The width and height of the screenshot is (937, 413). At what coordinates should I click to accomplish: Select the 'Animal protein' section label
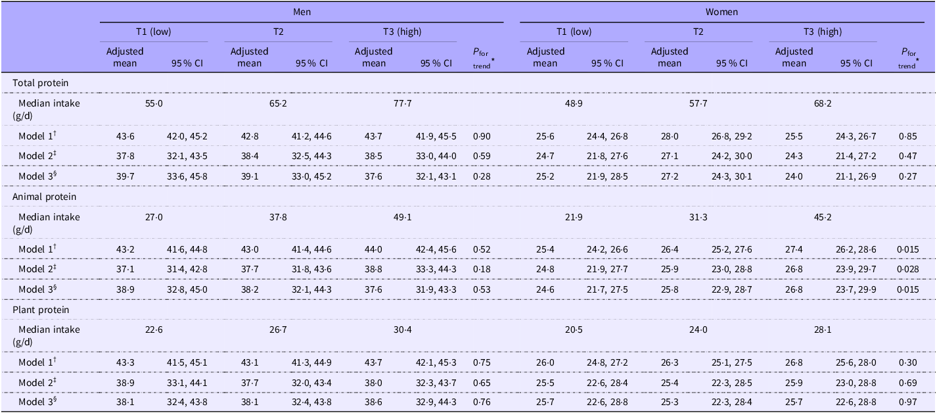[x=43, y=197]
